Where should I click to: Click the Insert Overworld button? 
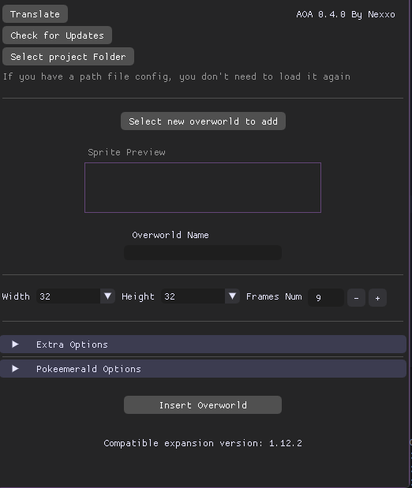point(203,405)
